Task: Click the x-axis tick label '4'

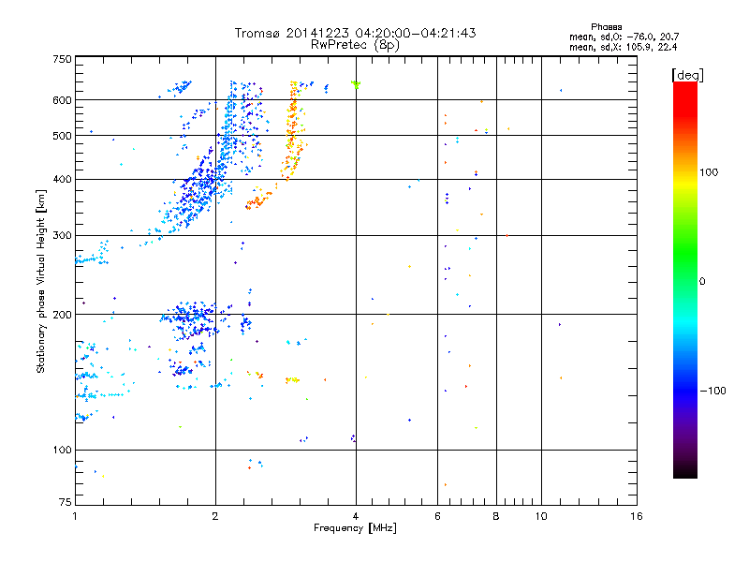Action: click(x=356, y=516)
